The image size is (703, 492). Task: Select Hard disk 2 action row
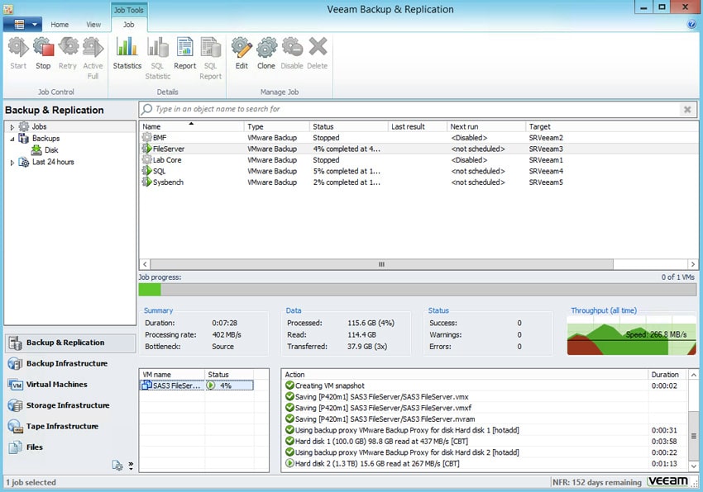pos(486,463)
